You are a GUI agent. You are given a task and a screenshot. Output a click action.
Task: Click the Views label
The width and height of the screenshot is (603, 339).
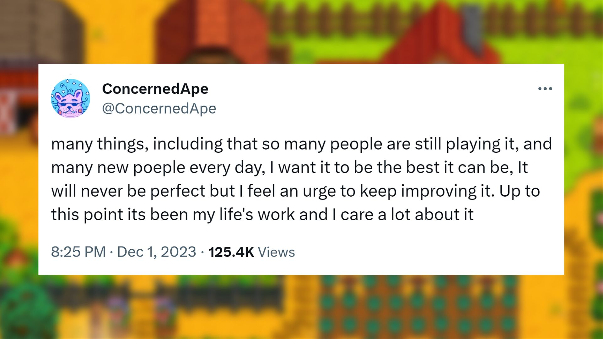coord(276,252)
